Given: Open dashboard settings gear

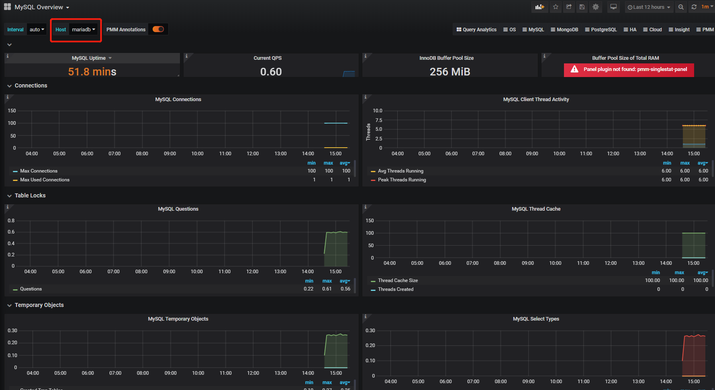Looking at the screenshot, I should coord(595,7).
